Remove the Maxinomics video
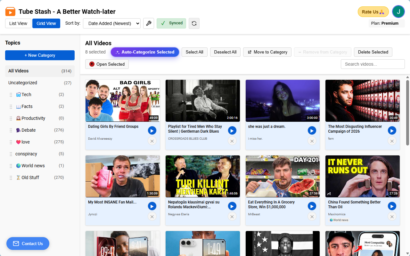Viewport: 410px width, 256px height. [392, 217]
